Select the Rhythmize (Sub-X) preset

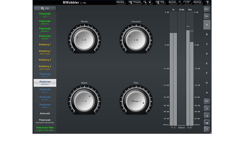point(45,90)
